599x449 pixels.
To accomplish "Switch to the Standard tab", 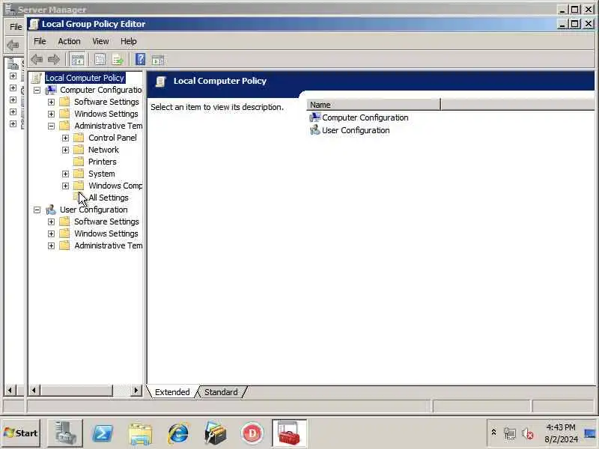I will pyautogui.click(x=221, y=392).
